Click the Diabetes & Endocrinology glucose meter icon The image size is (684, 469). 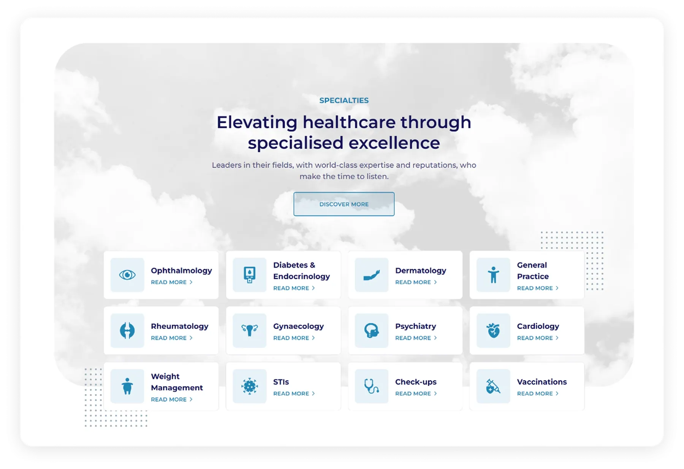[249, 275]
